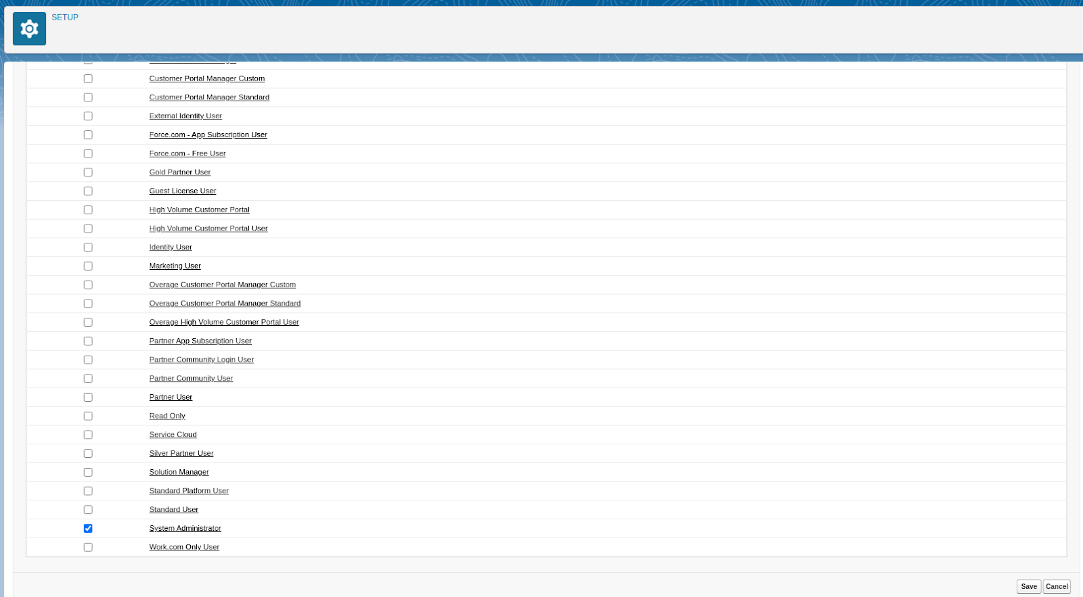View Overage High Volume Customer Portal User

pos(224,323)
